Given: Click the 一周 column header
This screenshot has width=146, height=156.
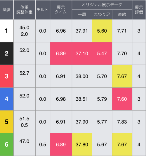Looking at the screenshot, I should pyautogui.click(x=82, y=15).
